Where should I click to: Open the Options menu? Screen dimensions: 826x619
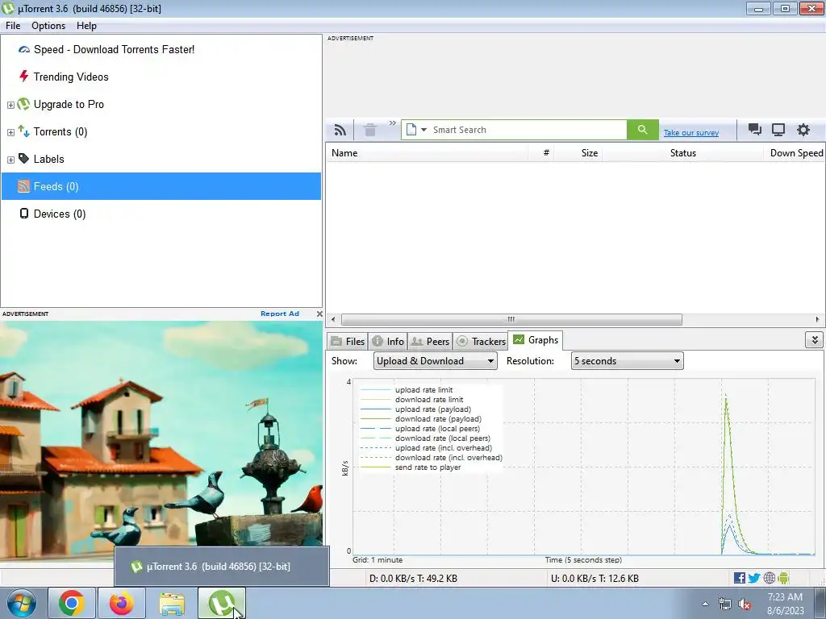[48, 26]
